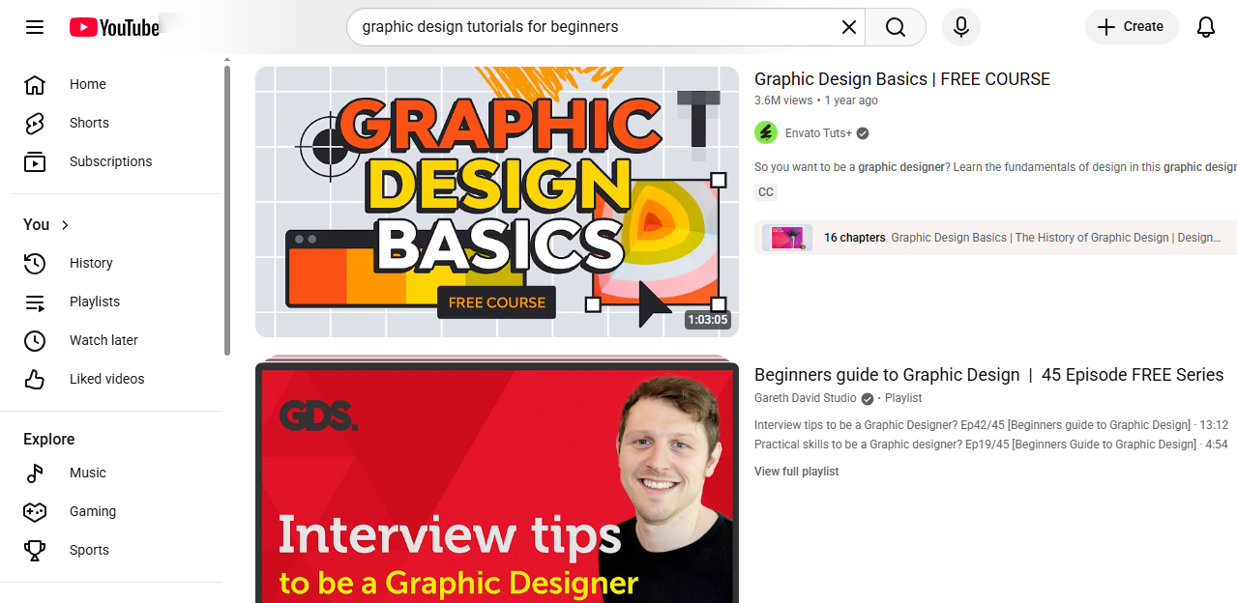
Task: Open Liked videos
Action: click(x=106, y=378)
